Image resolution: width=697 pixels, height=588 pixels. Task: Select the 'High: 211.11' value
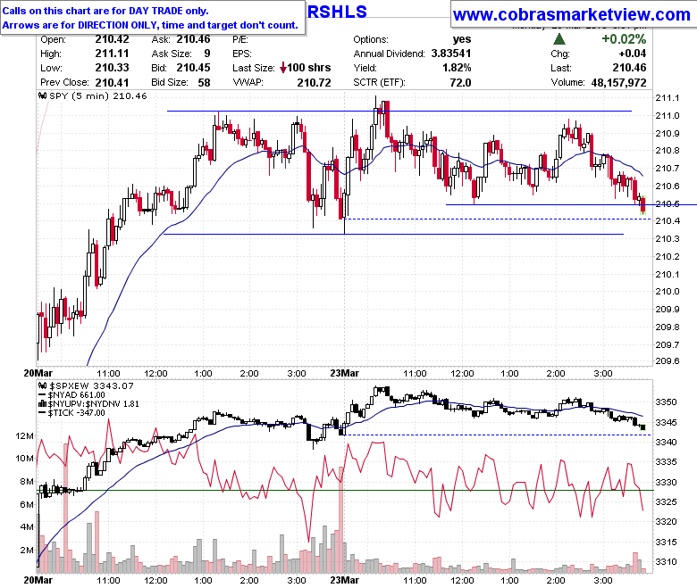click(112, 54)
